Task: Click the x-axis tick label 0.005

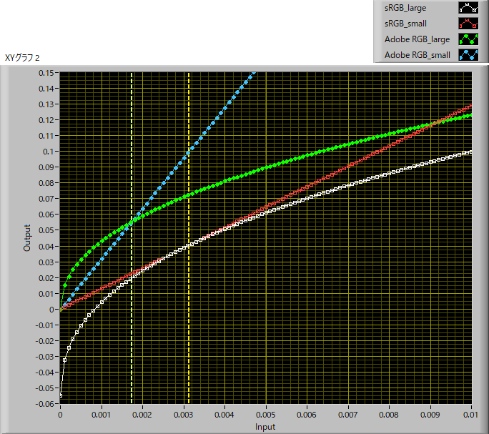Action: [266, 415]
